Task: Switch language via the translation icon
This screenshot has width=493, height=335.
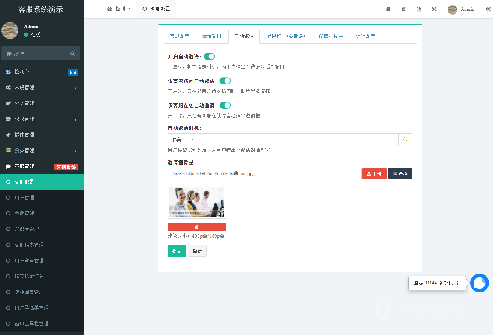Action: pos(419,9)
